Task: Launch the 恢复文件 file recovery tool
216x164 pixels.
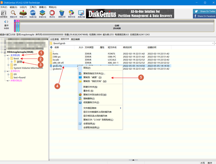Action: click(23, 14)
